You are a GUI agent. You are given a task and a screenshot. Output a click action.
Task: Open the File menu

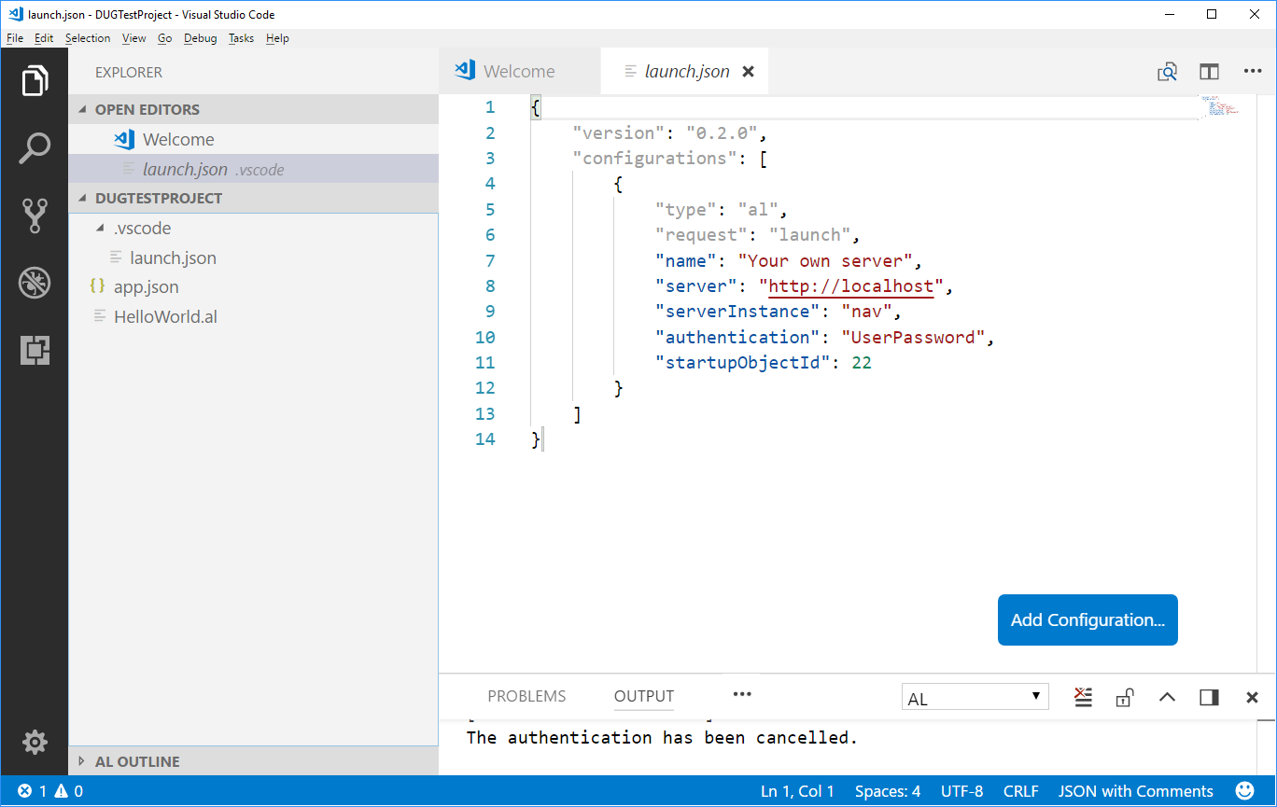pos(15,38)
